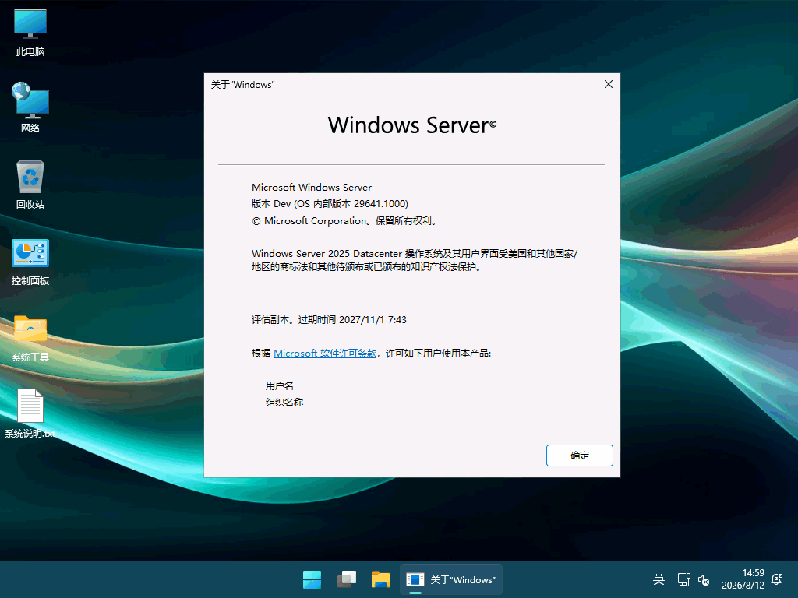Open the Windows Start menu

(x=312, y=579)
